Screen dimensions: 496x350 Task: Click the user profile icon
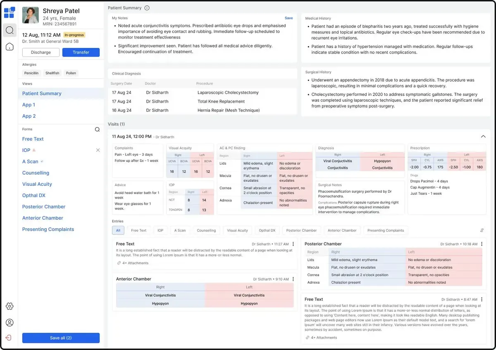(10, 322)
